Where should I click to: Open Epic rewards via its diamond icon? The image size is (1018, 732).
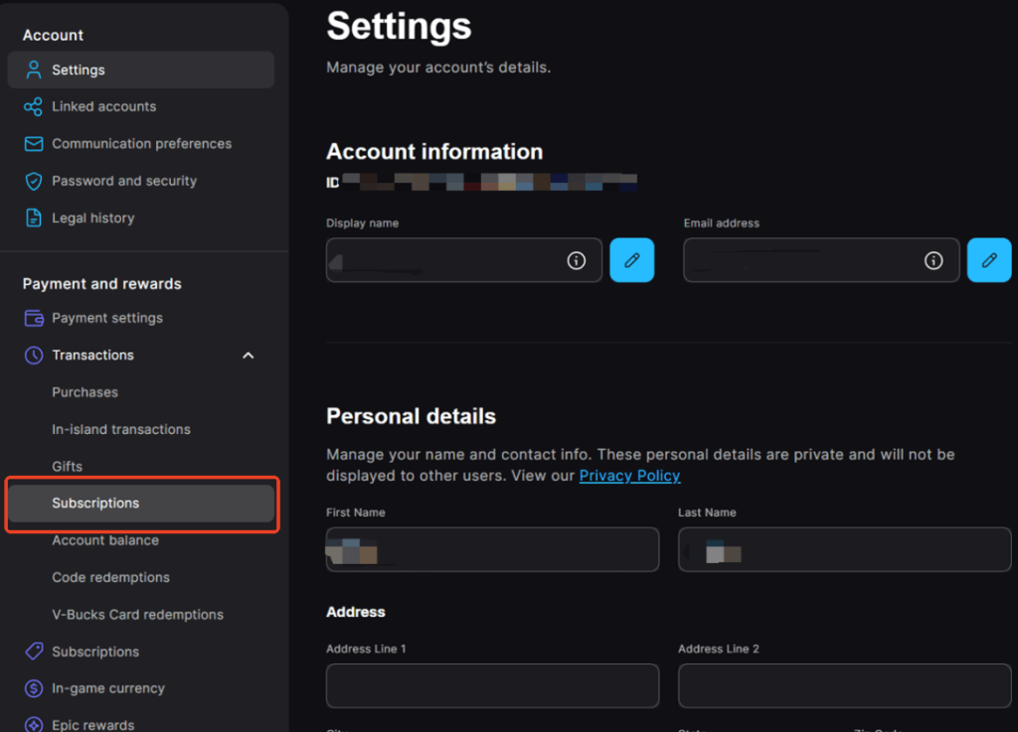(32, 725)
